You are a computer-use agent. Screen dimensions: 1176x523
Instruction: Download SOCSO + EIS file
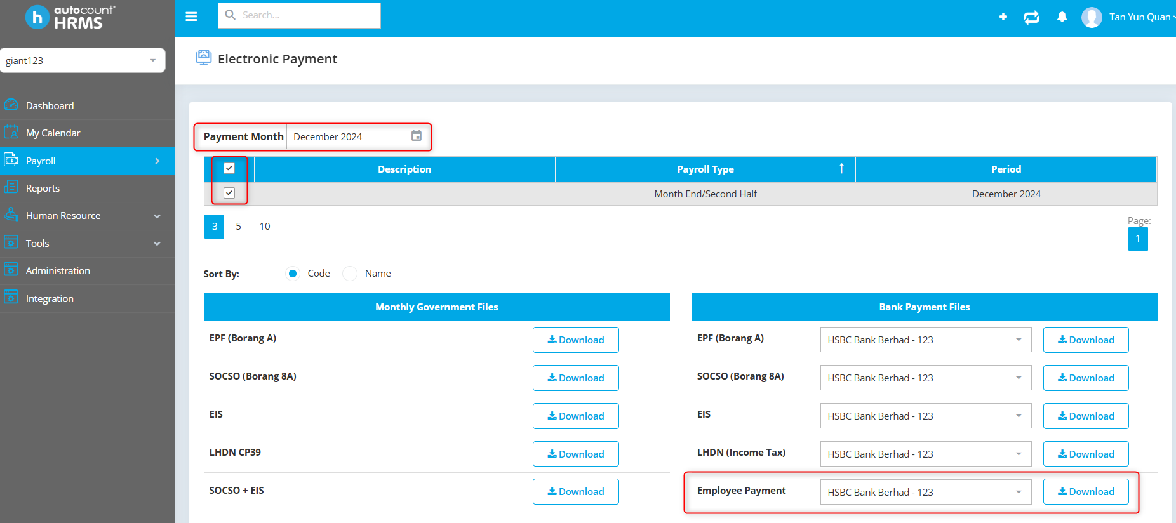576,491
